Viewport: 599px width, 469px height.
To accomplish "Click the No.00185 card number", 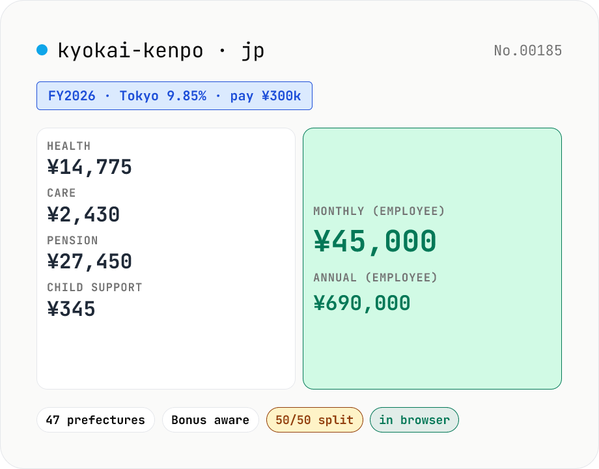I will point(527,50).
